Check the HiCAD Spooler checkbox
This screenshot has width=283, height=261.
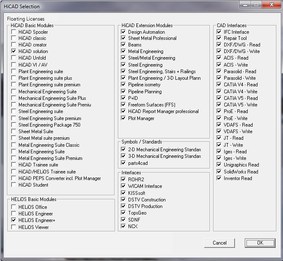(14, 32)
